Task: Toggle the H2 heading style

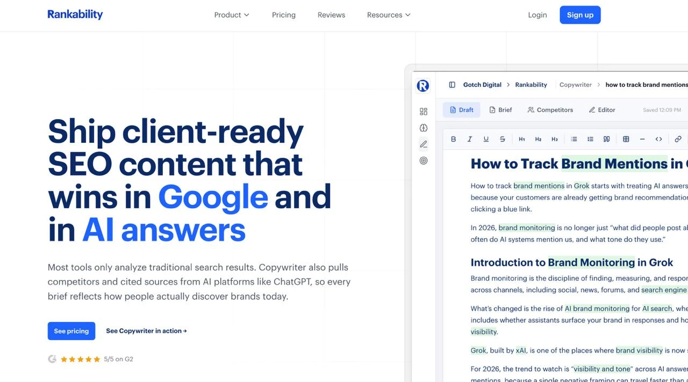Action: pyautogui.click(x=538, y=139)
